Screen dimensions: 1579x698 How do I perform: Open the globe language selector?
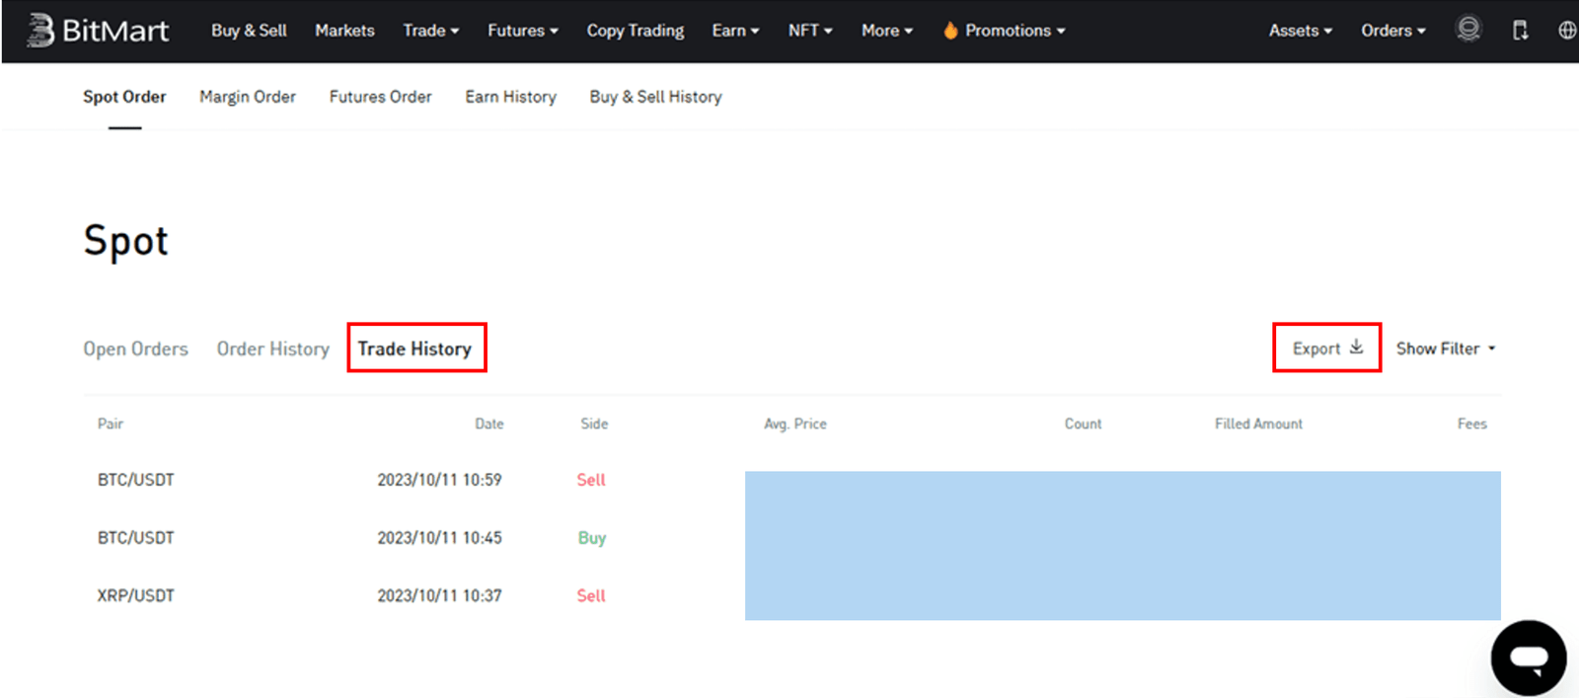tap(1566, 31)
